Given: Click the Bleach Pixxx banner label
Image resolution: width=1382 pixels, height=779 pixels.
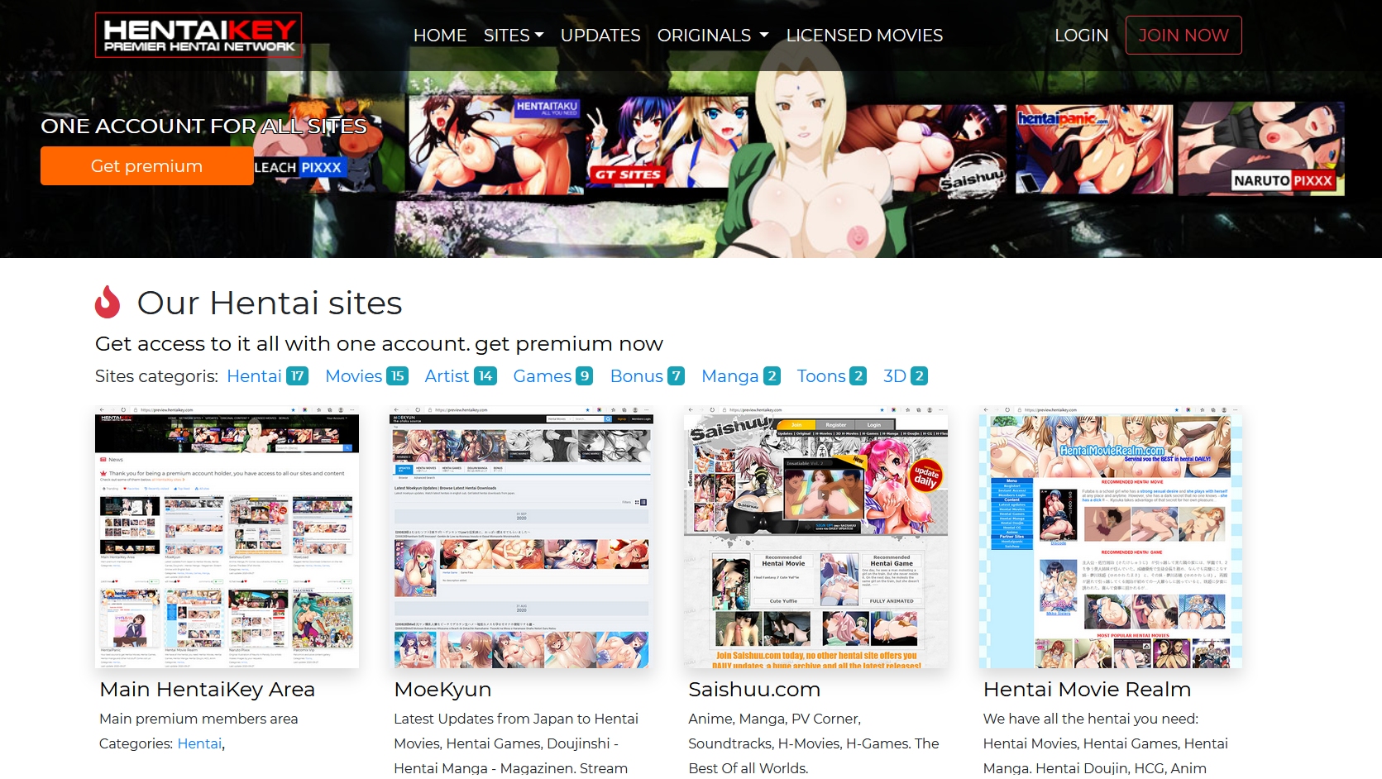Looking at the screenshot, I should pyautogui.click(x=298, y=167).
